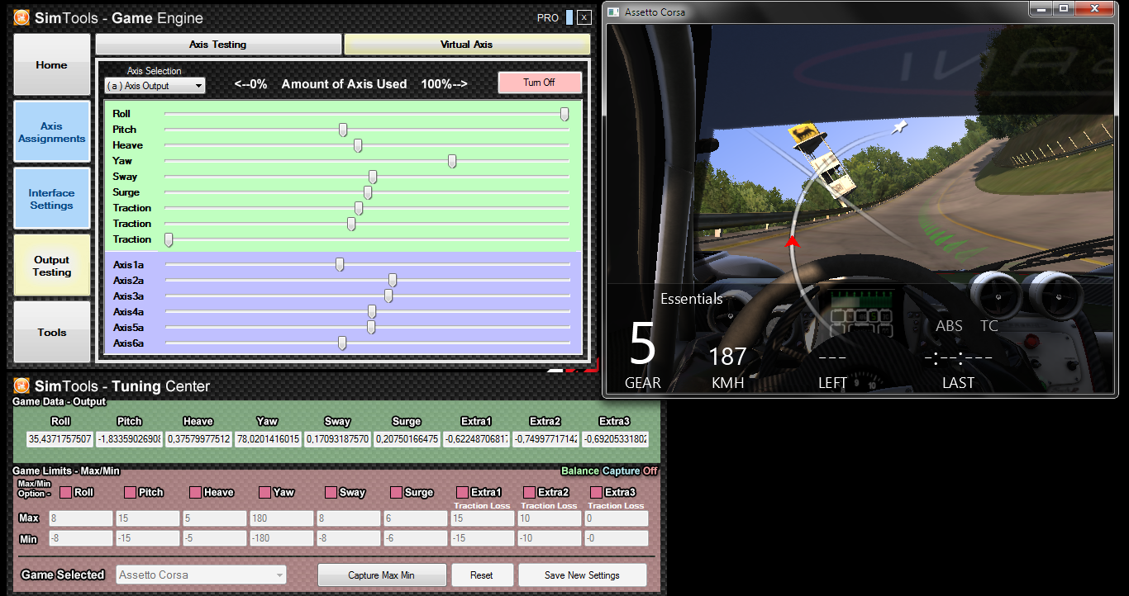Click the Axis5a slider handle
This screenshot has height=596, width=1129.
371,328
